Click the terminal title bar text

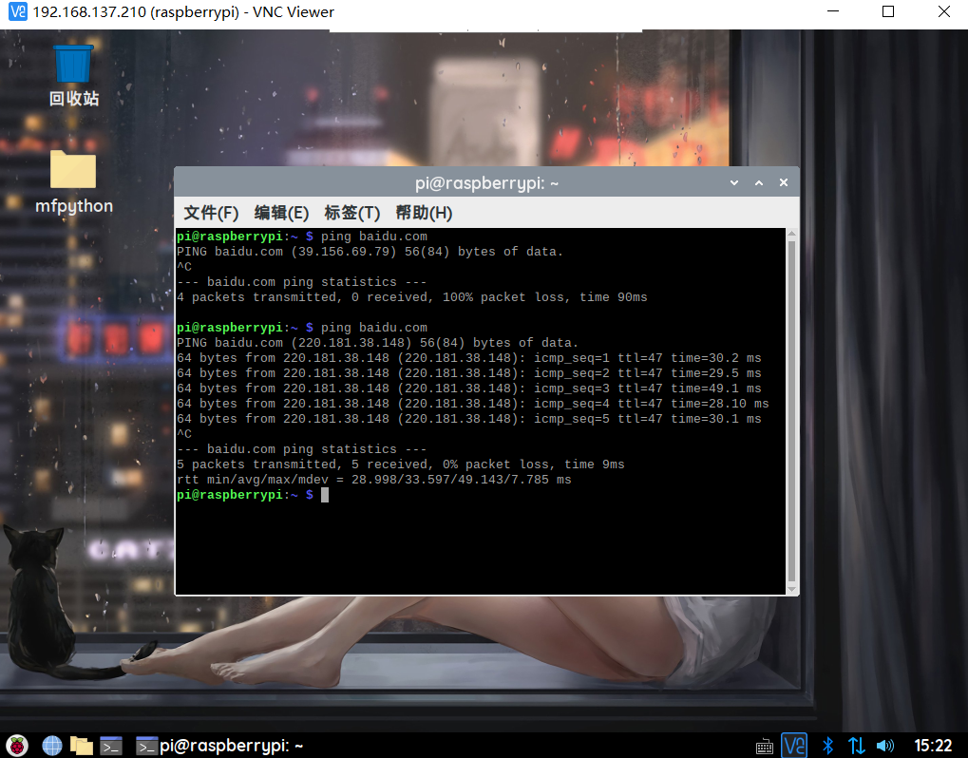pos(486,183)
